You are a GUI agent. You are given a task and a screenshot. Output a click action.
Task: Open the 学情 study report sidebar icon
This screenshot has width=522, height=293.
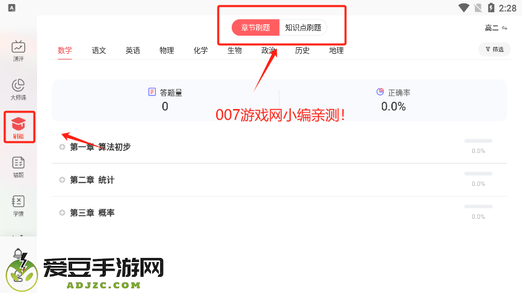pos(18,205)
